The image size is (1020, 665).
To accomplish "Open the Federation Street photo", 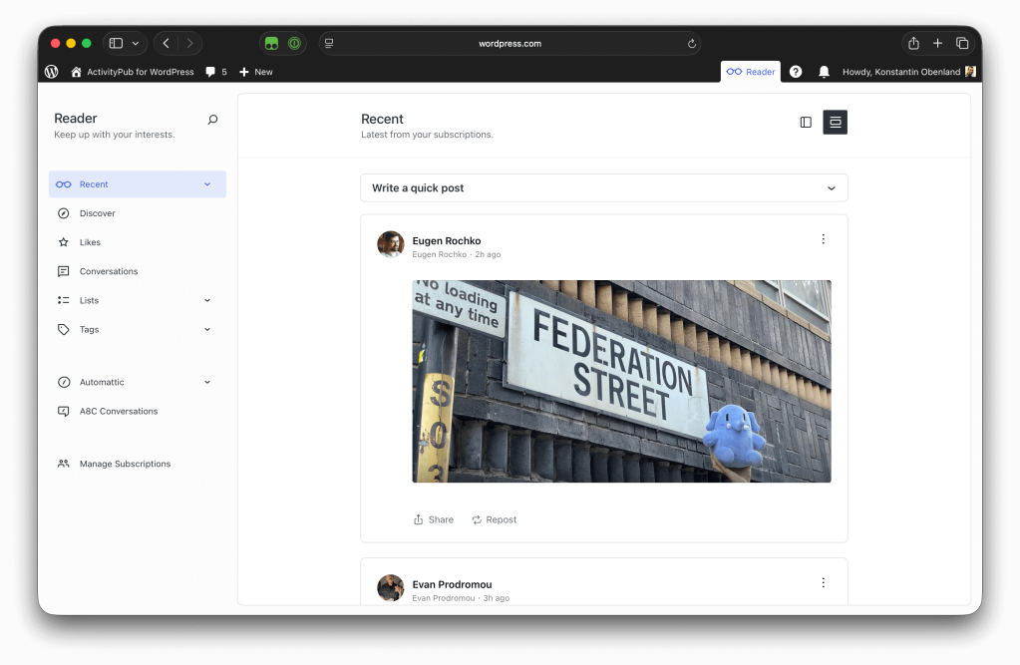I will coord(621,381).
